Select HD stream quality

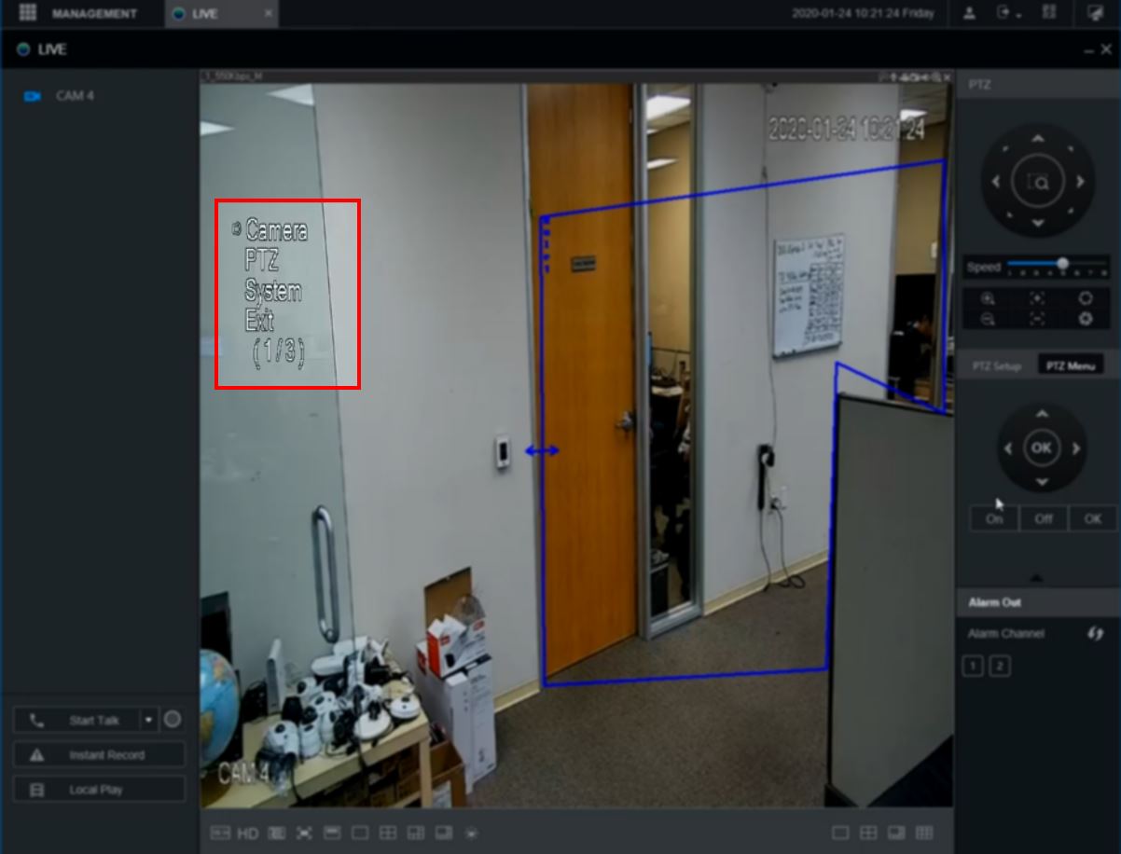click(x=248, y=833)
